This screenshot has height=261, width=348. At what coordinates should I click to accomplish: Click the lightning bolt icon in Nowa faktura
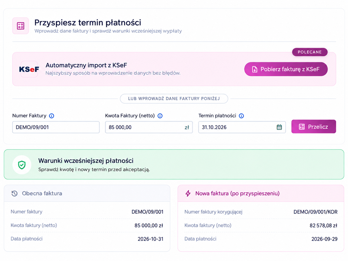188,193
